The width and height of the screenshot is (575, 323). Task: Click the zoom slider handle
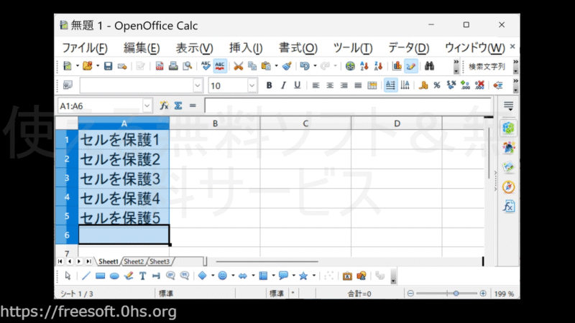tap(455, 294)
